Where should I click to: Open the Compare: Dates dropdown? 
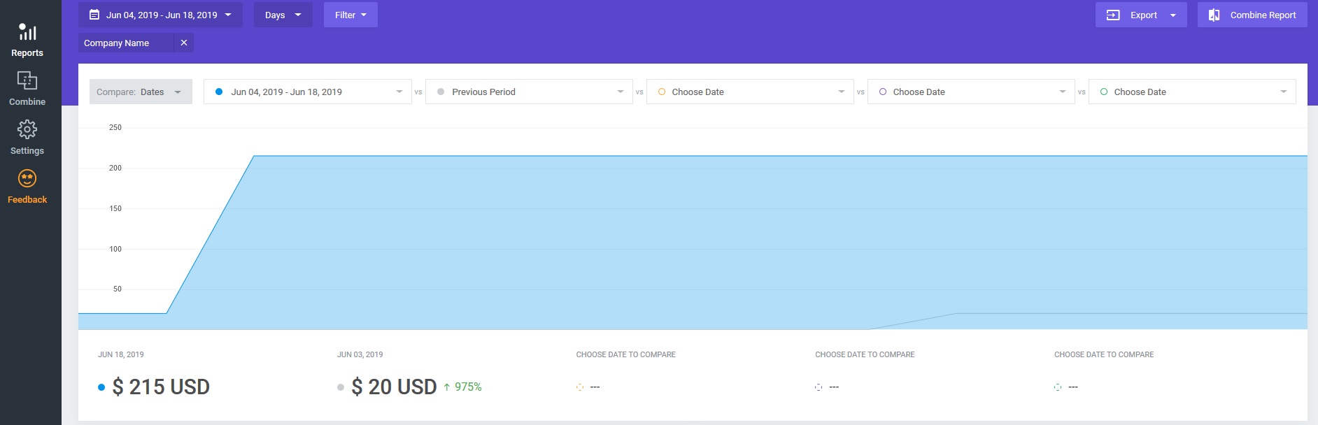click(141, 92)
